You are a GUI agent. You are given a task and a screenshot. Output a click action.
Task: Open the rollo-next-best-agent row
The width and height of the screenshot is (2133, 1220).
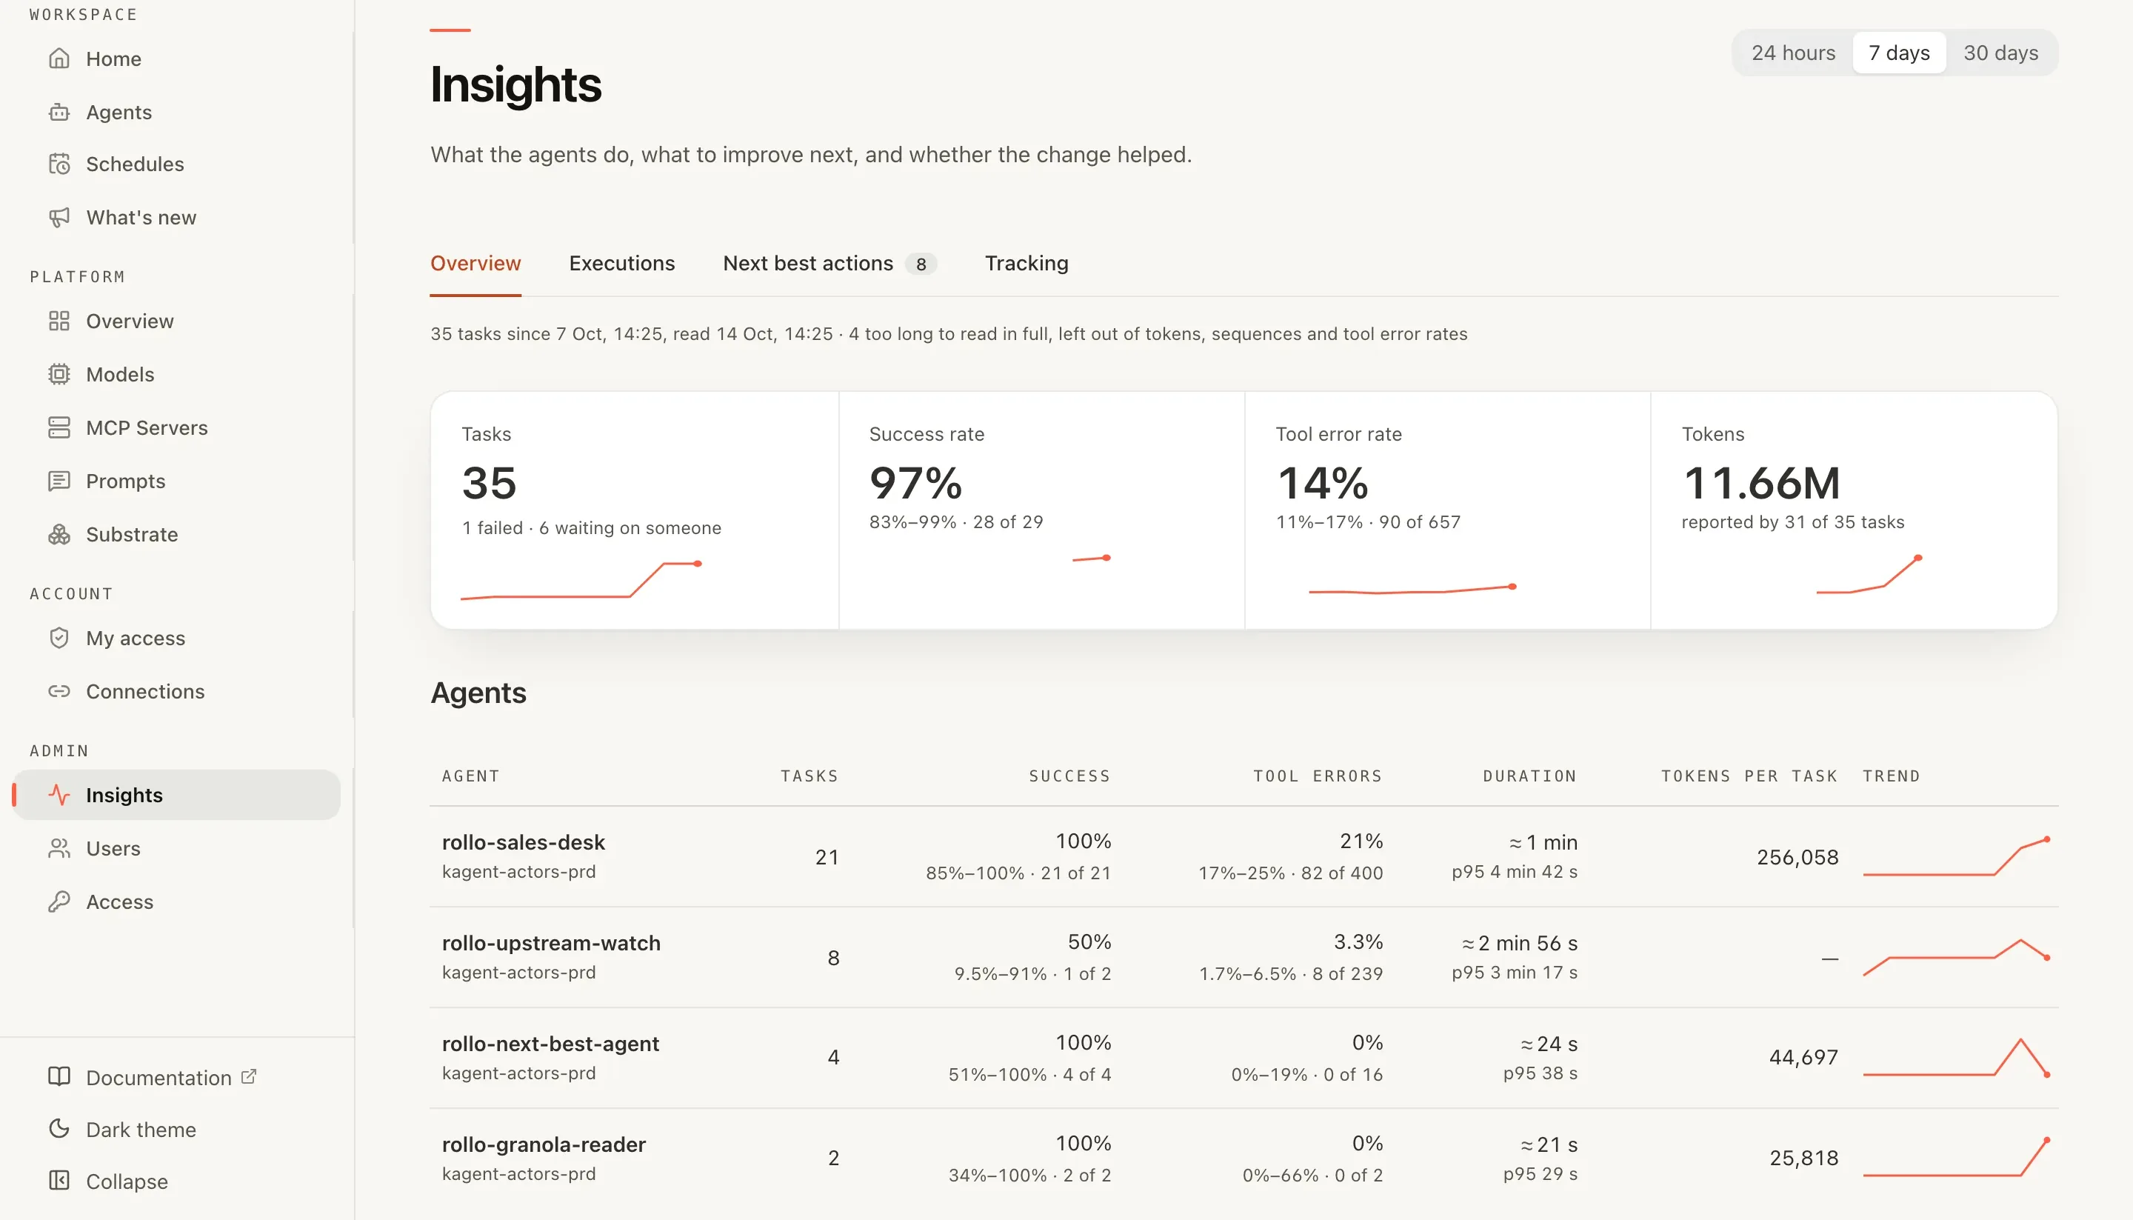click(1244, 1058)
